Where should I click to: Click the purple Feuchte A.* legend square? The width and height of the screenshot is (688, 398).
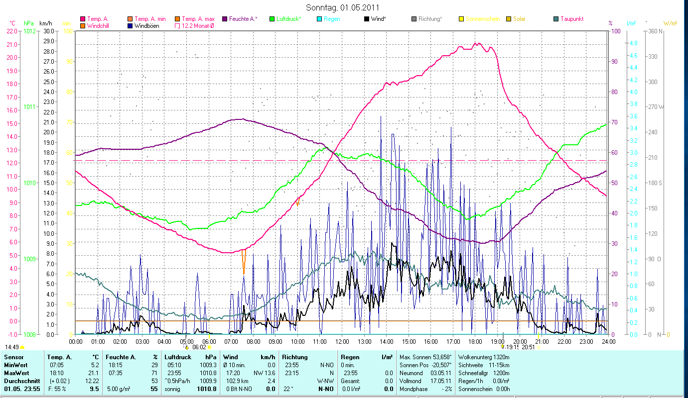[x=225, y=19]
